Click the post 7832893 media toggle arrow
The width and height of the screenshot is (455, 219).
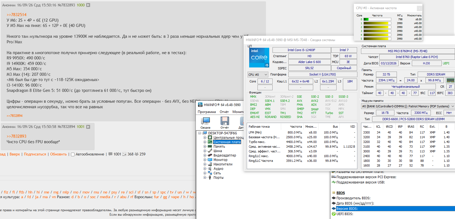click(88, 5)
